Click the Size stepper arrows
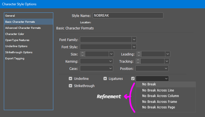This screenshot has width=205, height=117. pyautogui.click(x=82, y=54)
